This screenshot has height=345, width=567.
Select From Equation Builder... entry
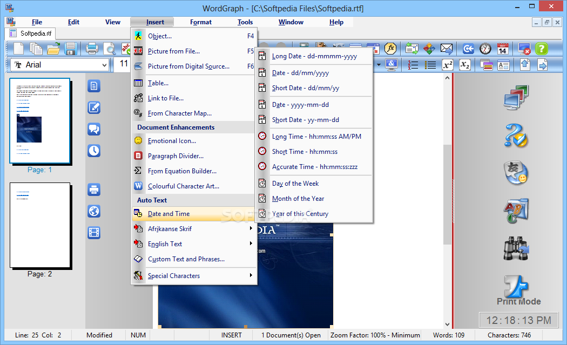pyautogui.click(x=194, y=171)
